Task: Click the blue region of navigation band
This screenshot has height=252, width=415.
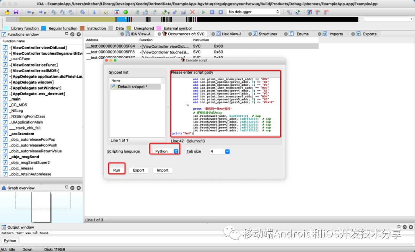Action: [x=121, y=19]
